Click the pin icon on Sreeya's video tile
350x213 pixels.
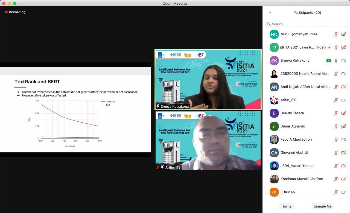pos(158,106)
